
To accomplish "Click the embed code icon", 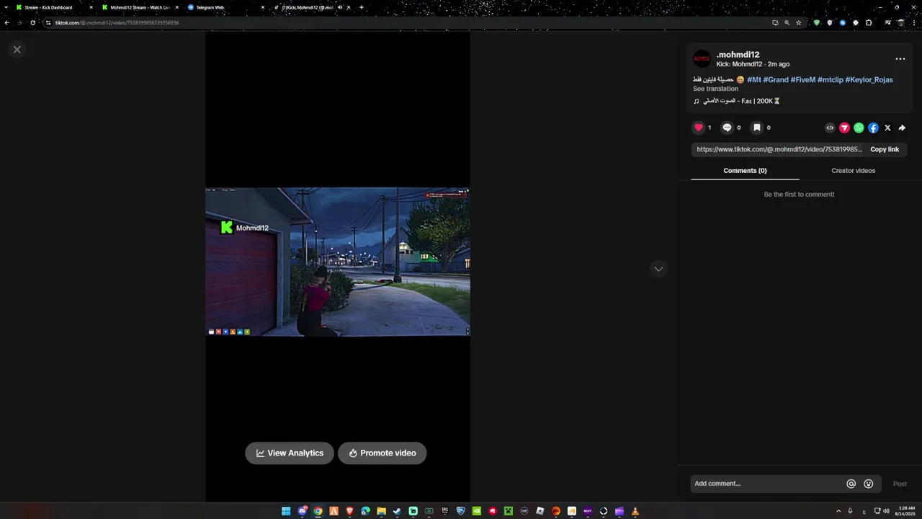I will 830,128.
